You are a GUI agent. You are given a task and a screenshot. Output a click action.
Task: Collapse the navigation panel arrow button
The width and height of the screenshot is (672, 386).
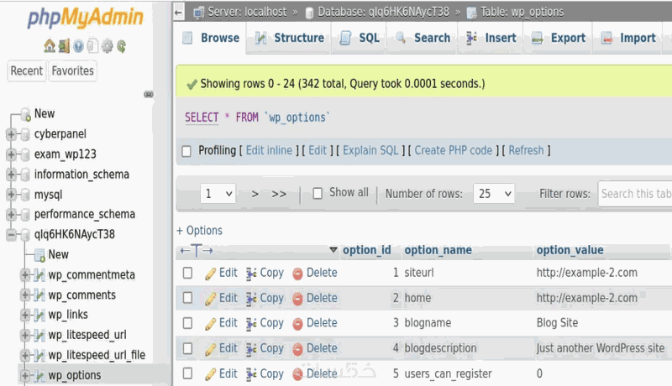[179, 13]
